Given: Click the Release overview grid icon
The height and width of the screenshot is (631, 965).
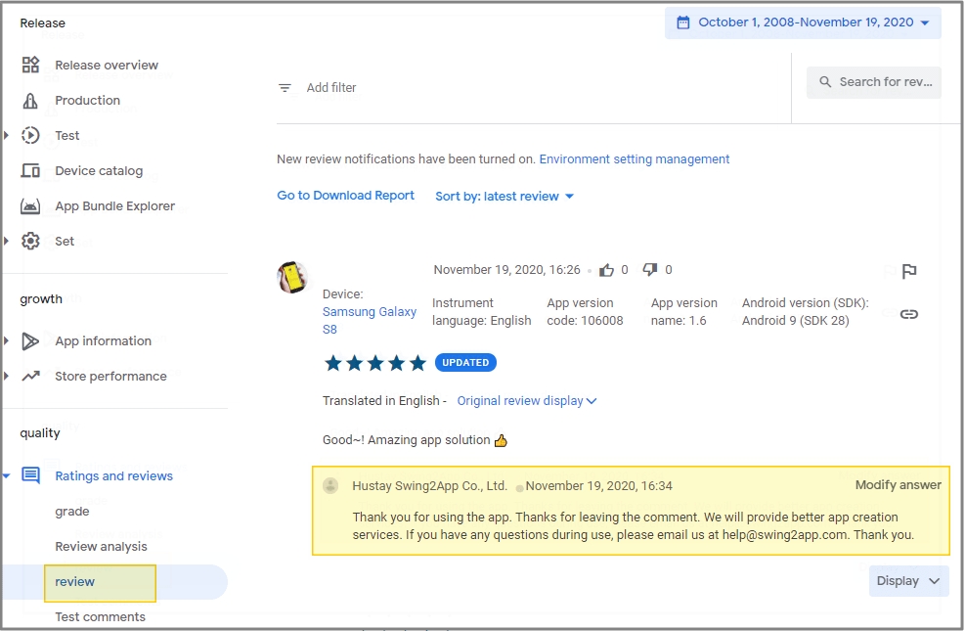Looking at the screenshot, I should [31, 66].
